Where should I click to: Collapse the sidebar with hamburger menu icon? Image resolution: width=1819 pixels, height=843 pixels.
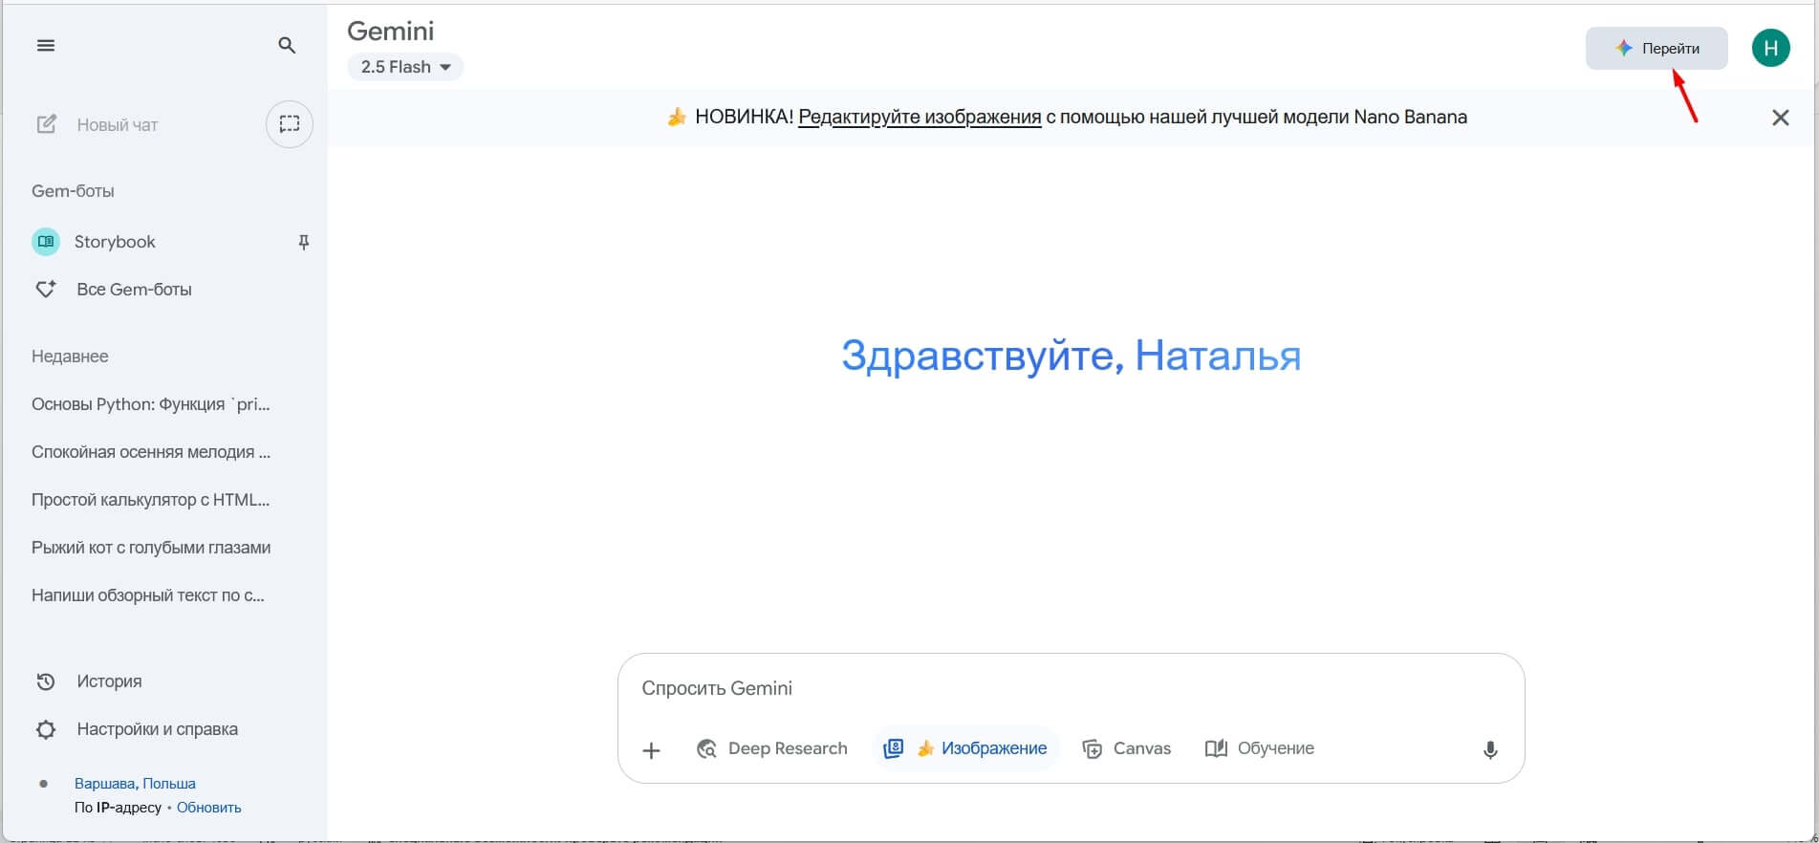point(45,45)
